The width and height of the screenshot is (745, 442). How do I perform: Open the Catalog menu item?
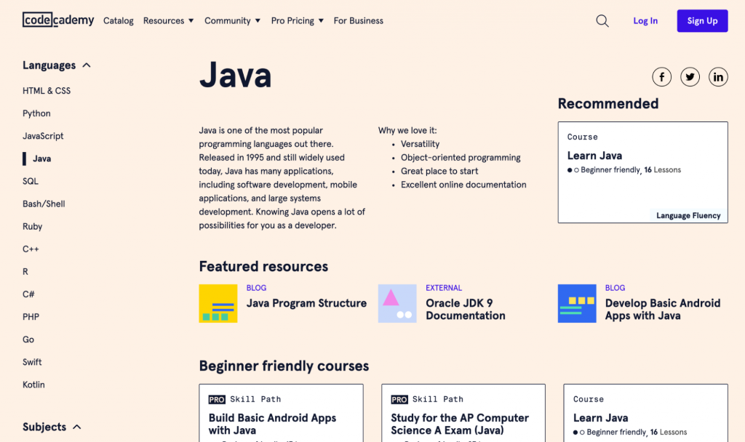coord(118,20)
